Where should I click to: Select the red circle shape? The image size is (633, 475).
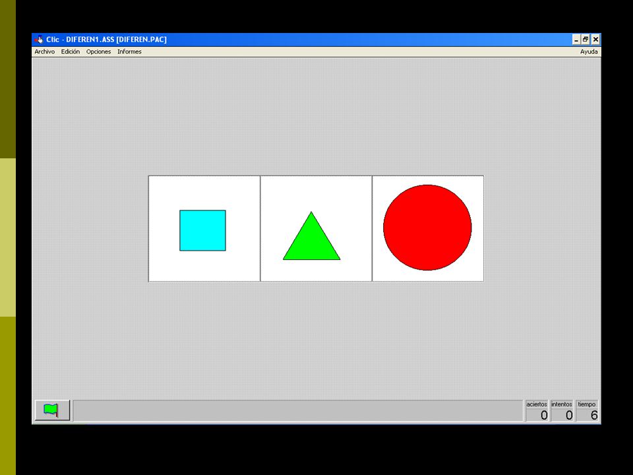(427, 228)
